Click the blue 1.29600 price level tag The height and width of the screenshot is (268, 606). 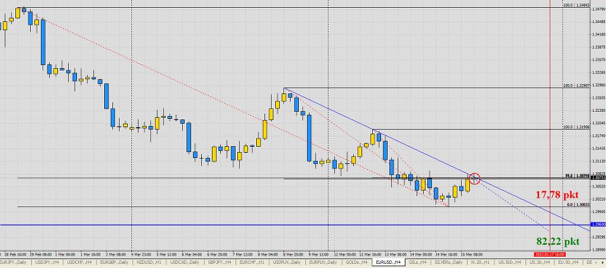[x=598, y=224]
